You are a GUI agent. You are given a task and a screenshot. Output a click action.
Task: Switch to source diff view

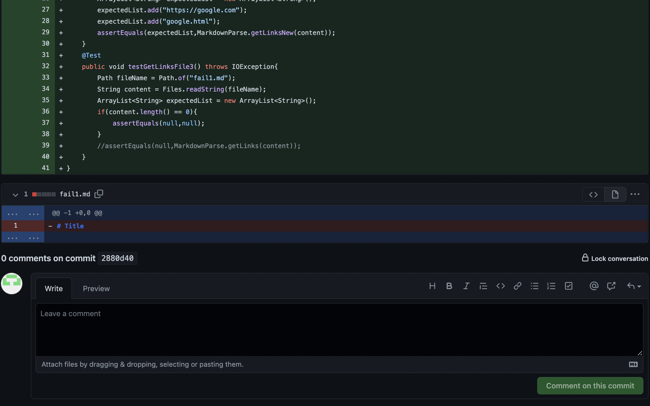pos(593,194)
